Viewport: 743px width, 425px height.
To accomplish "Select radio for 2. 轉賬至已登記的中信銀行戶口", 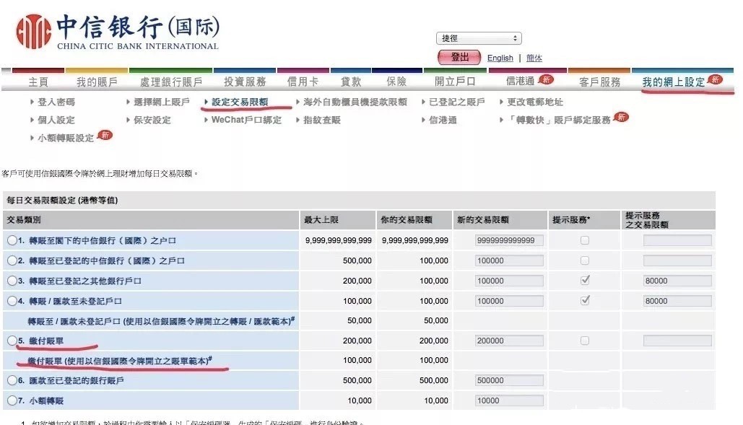I will [x=12, y=260].
